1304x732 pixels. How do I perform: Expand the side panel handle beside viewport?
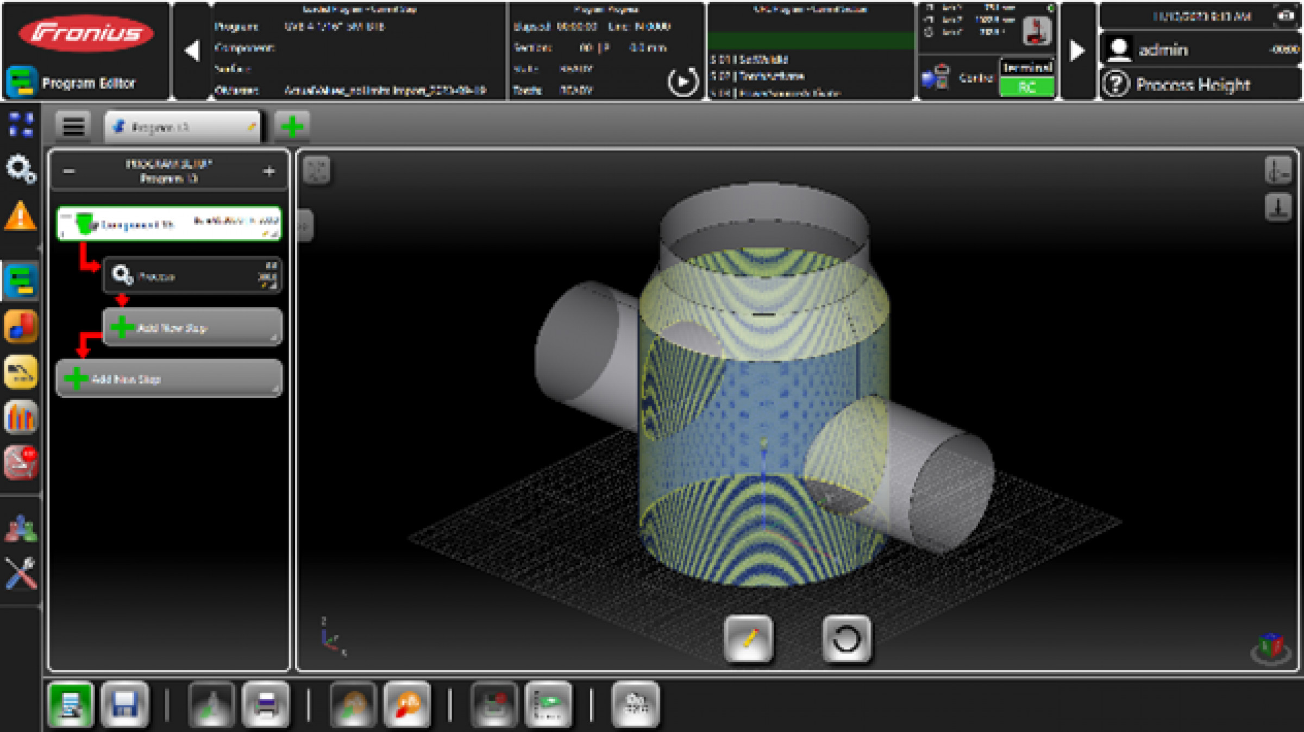[304, 226]
